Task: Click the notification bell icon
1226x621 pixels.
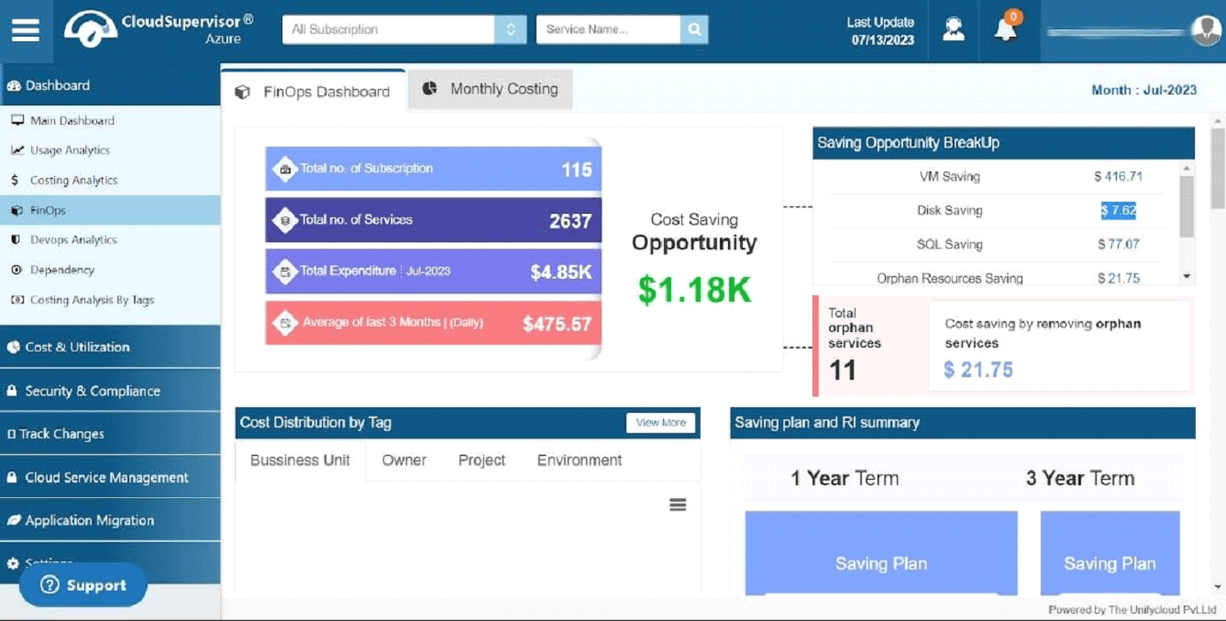Action: pyautogui.click(x=1006, y=28)
